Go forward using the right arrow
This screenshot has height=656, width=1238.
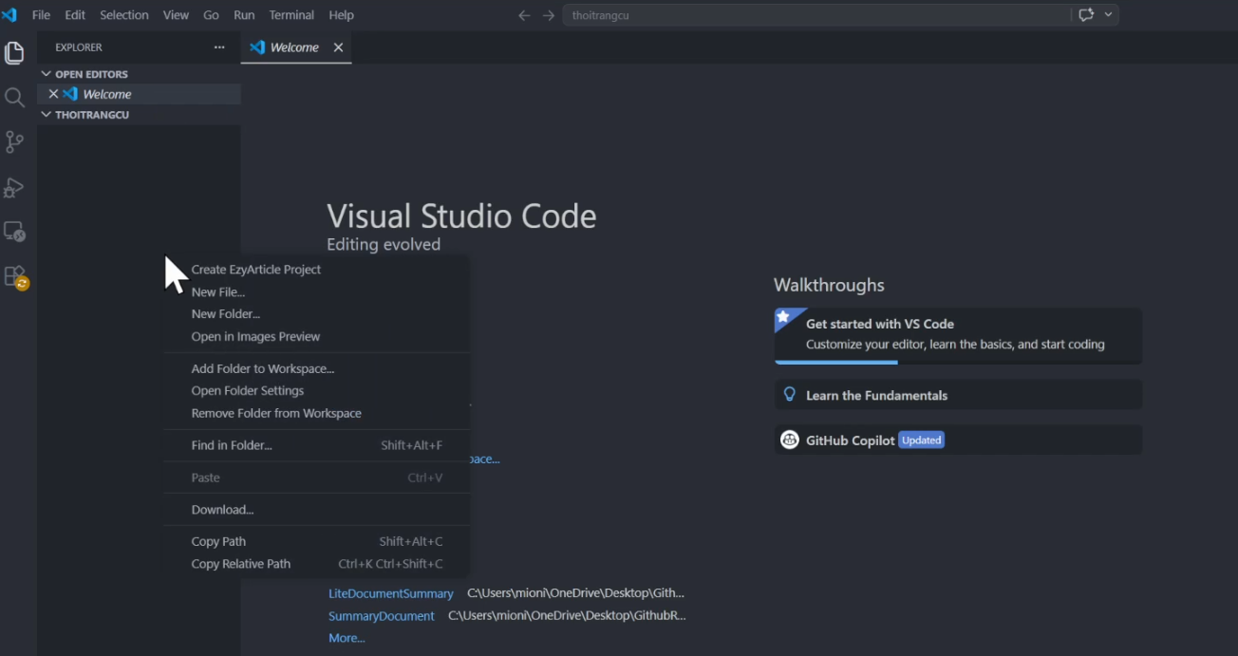[549, 15]
